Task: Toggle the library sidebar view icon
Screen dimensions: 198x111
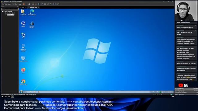Action: [42, 4]
